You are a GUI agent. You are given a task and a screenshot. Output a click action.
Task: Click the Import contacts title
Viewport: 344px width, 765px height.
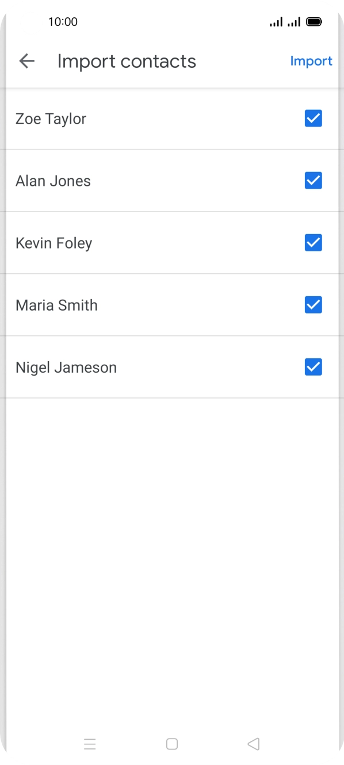pyautogui.click(x=127, y=61)
